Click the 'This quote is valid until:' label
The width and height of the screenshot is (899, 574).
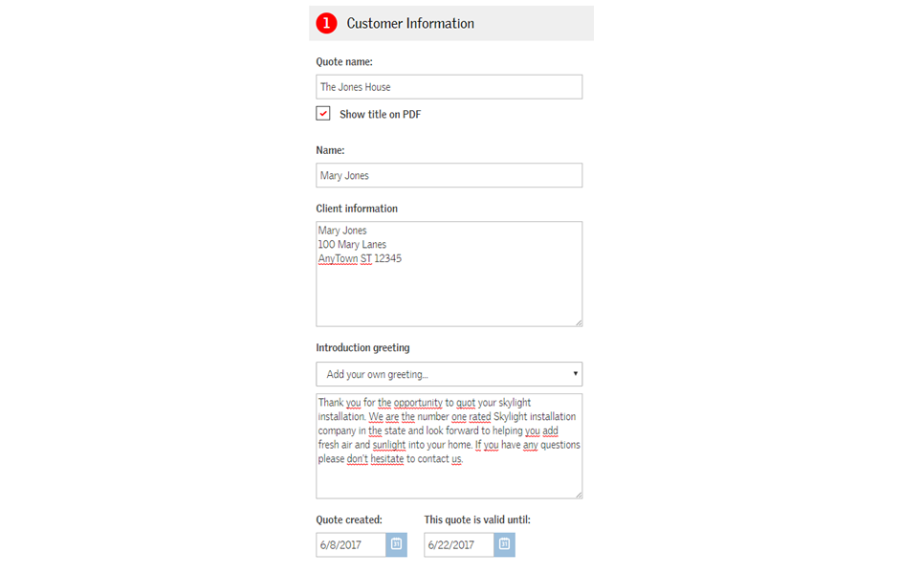tap(477, 520)
